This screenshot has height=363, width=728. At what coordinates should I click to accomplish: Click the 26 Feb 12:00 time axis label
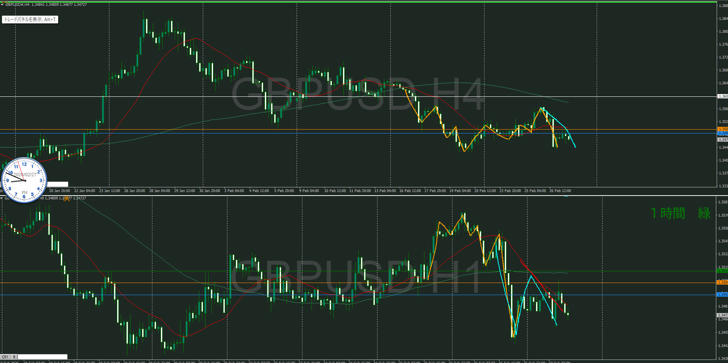pyautogui.click(x=560, y=191)
